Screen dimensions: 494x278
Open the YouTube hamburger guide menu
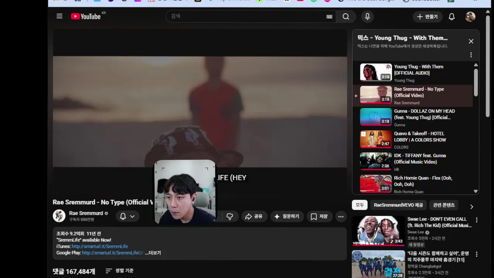(x=59, y=16)
